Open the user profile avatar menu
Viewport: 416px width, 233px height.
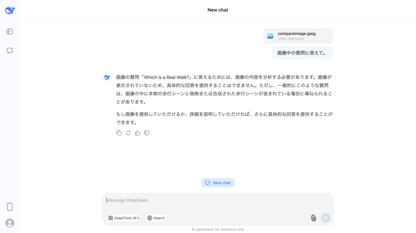coord(10,223)
